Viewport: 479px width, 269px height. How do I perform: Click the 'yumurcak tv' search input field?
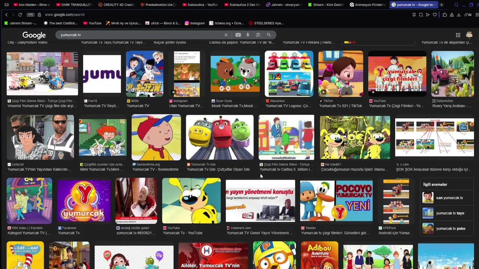click(140, 35)
